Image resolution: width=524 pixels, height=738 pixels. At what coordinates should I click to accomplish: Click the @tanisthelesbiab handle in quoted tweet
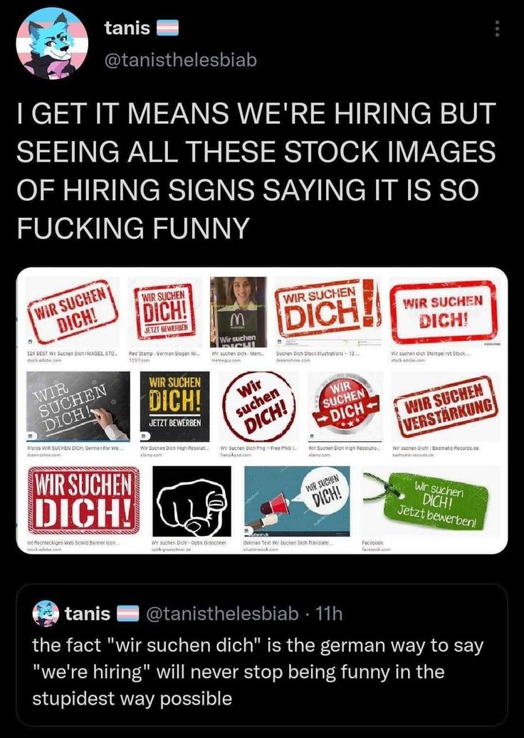[x=221, y=613]
